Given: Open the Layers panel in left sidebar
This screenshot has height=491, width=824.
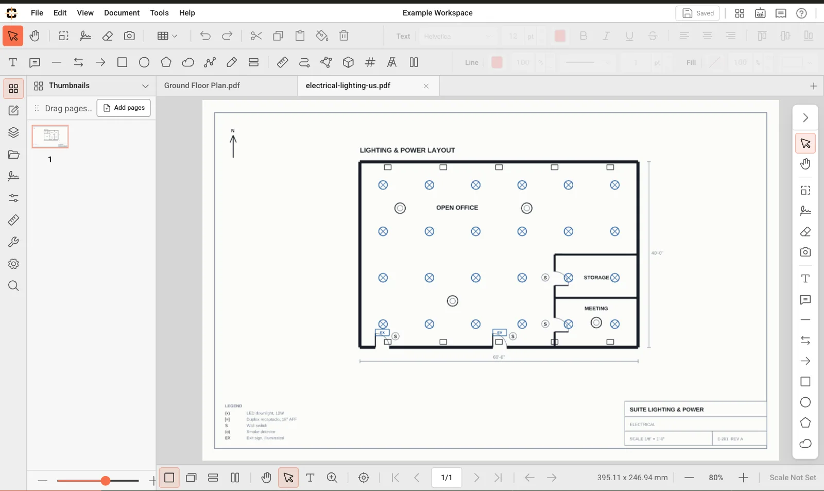Looking at the screenshot, I should pos(13,132).
